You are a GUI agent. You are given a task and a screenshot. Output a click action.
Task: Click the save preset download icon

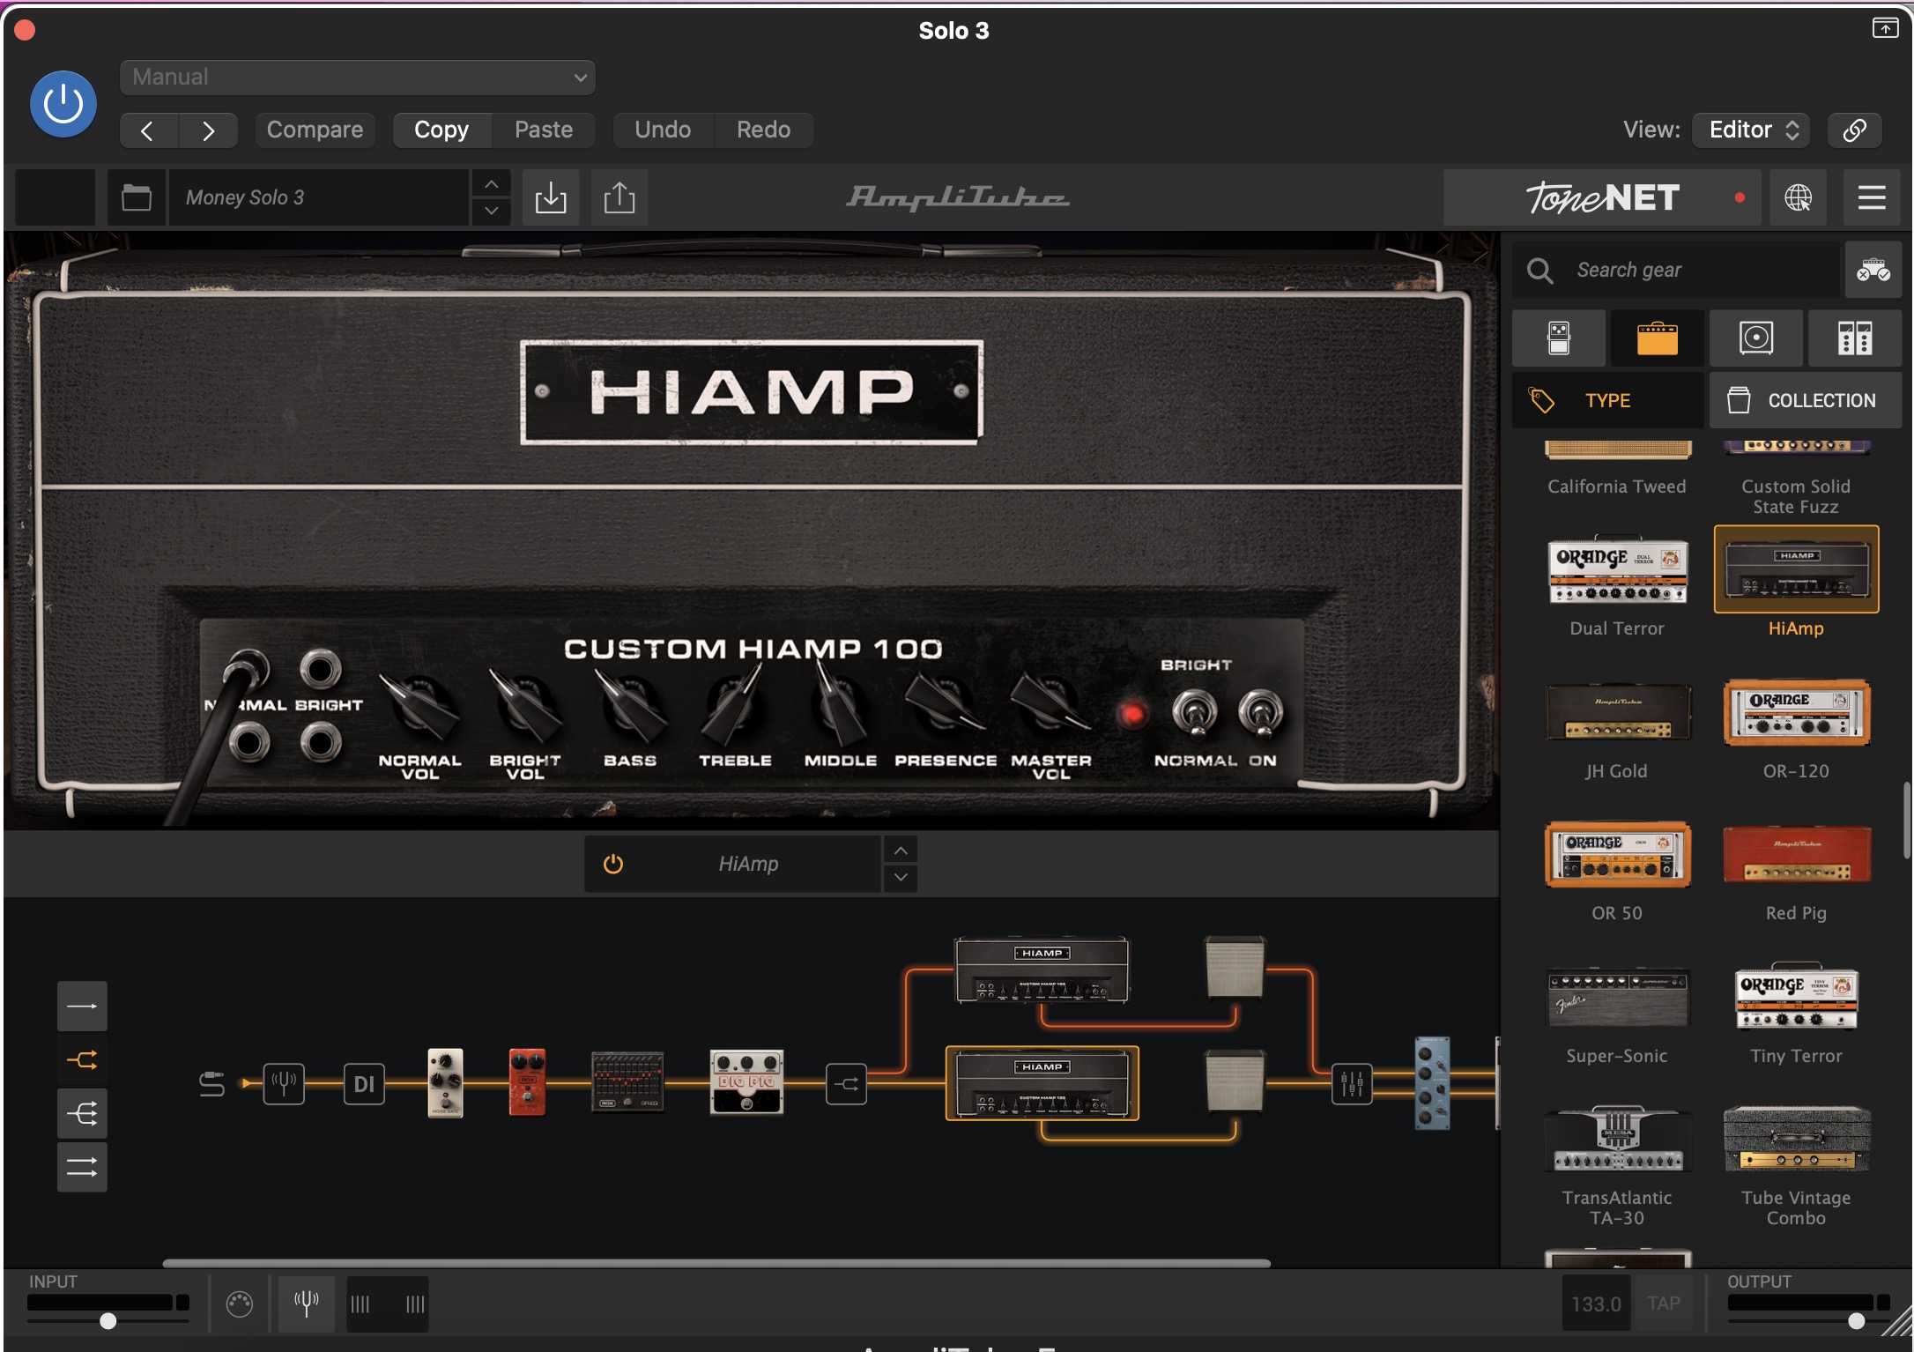[551, 197]
